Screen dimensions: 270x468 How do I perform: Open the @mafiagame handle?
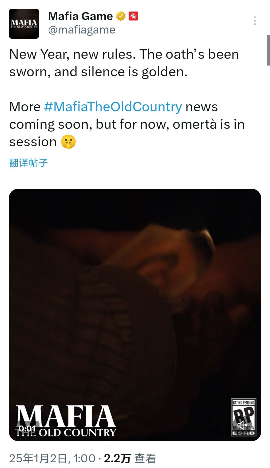81,30
